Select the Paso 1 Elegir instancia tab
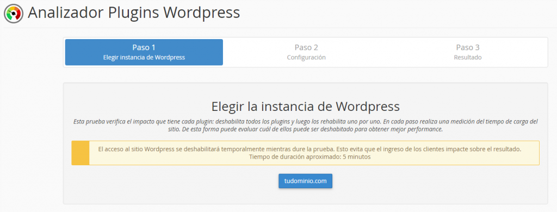Screen dimensions: 557x212 144,52
